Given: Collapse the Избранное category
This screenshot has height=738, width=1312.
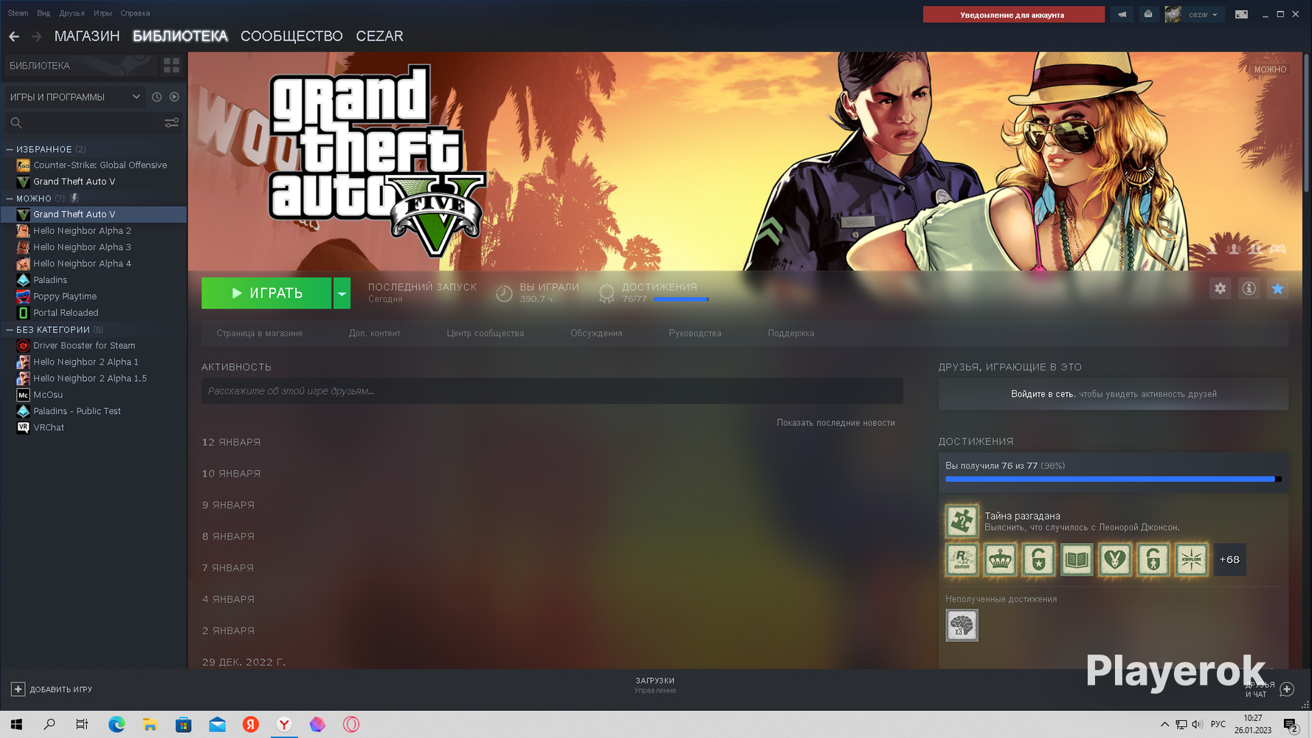Looking at the screenshot, I should point(10,149).
